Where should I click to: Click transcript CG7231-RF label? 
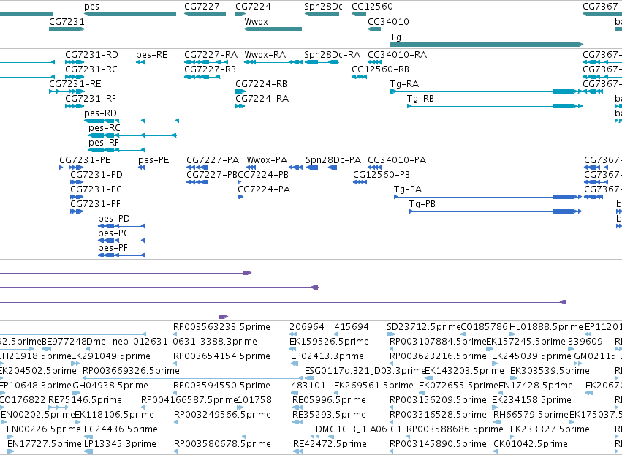pyautogui.click(x=91, y=99)
